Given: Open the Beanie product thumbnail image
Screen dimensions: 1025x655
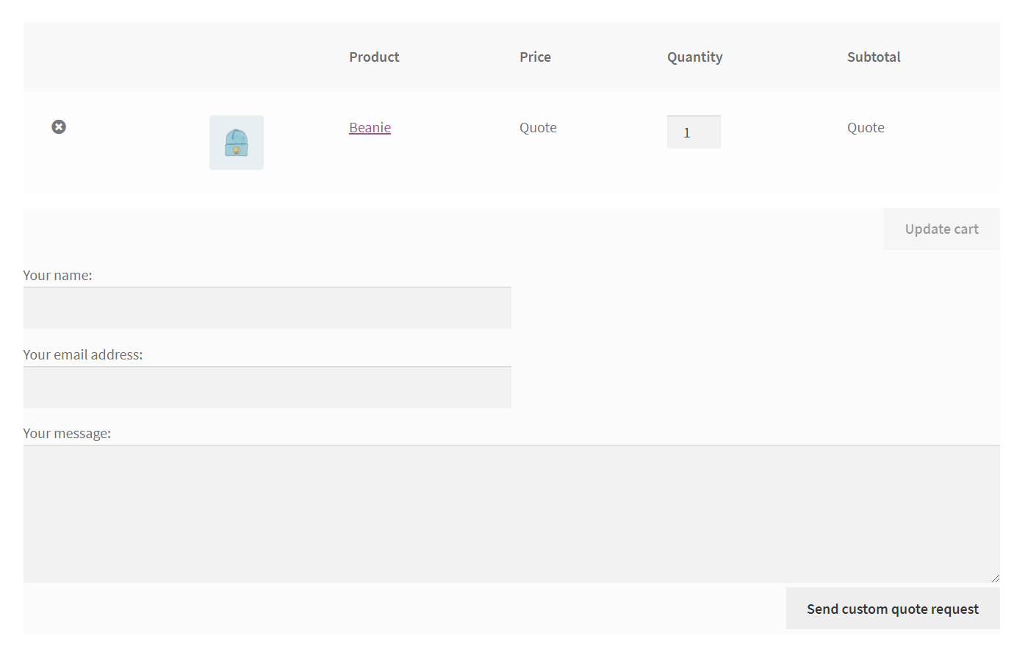Looking at the screenshot, I should point(236,142).
